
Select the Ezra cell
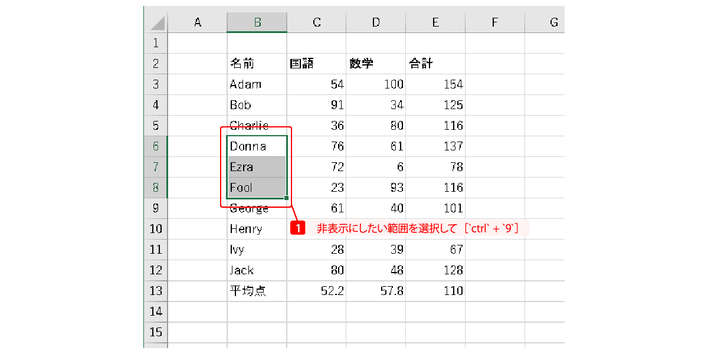[257, 167]
